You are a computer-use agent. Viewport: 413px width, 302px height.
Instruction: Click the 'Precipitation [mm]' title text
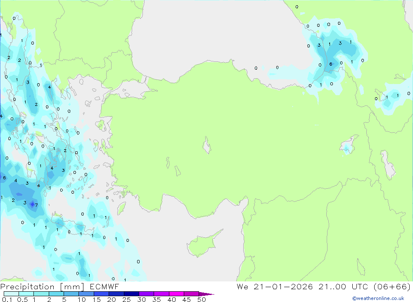pyautogui.click(x=42, y=287)
